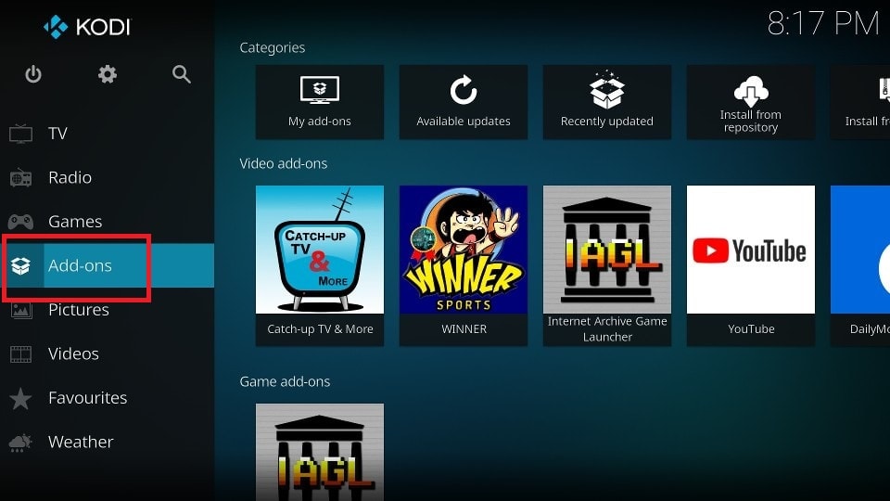890x501 pixels.
Task: Select the Radio menu item
Action: pos(108,177)
